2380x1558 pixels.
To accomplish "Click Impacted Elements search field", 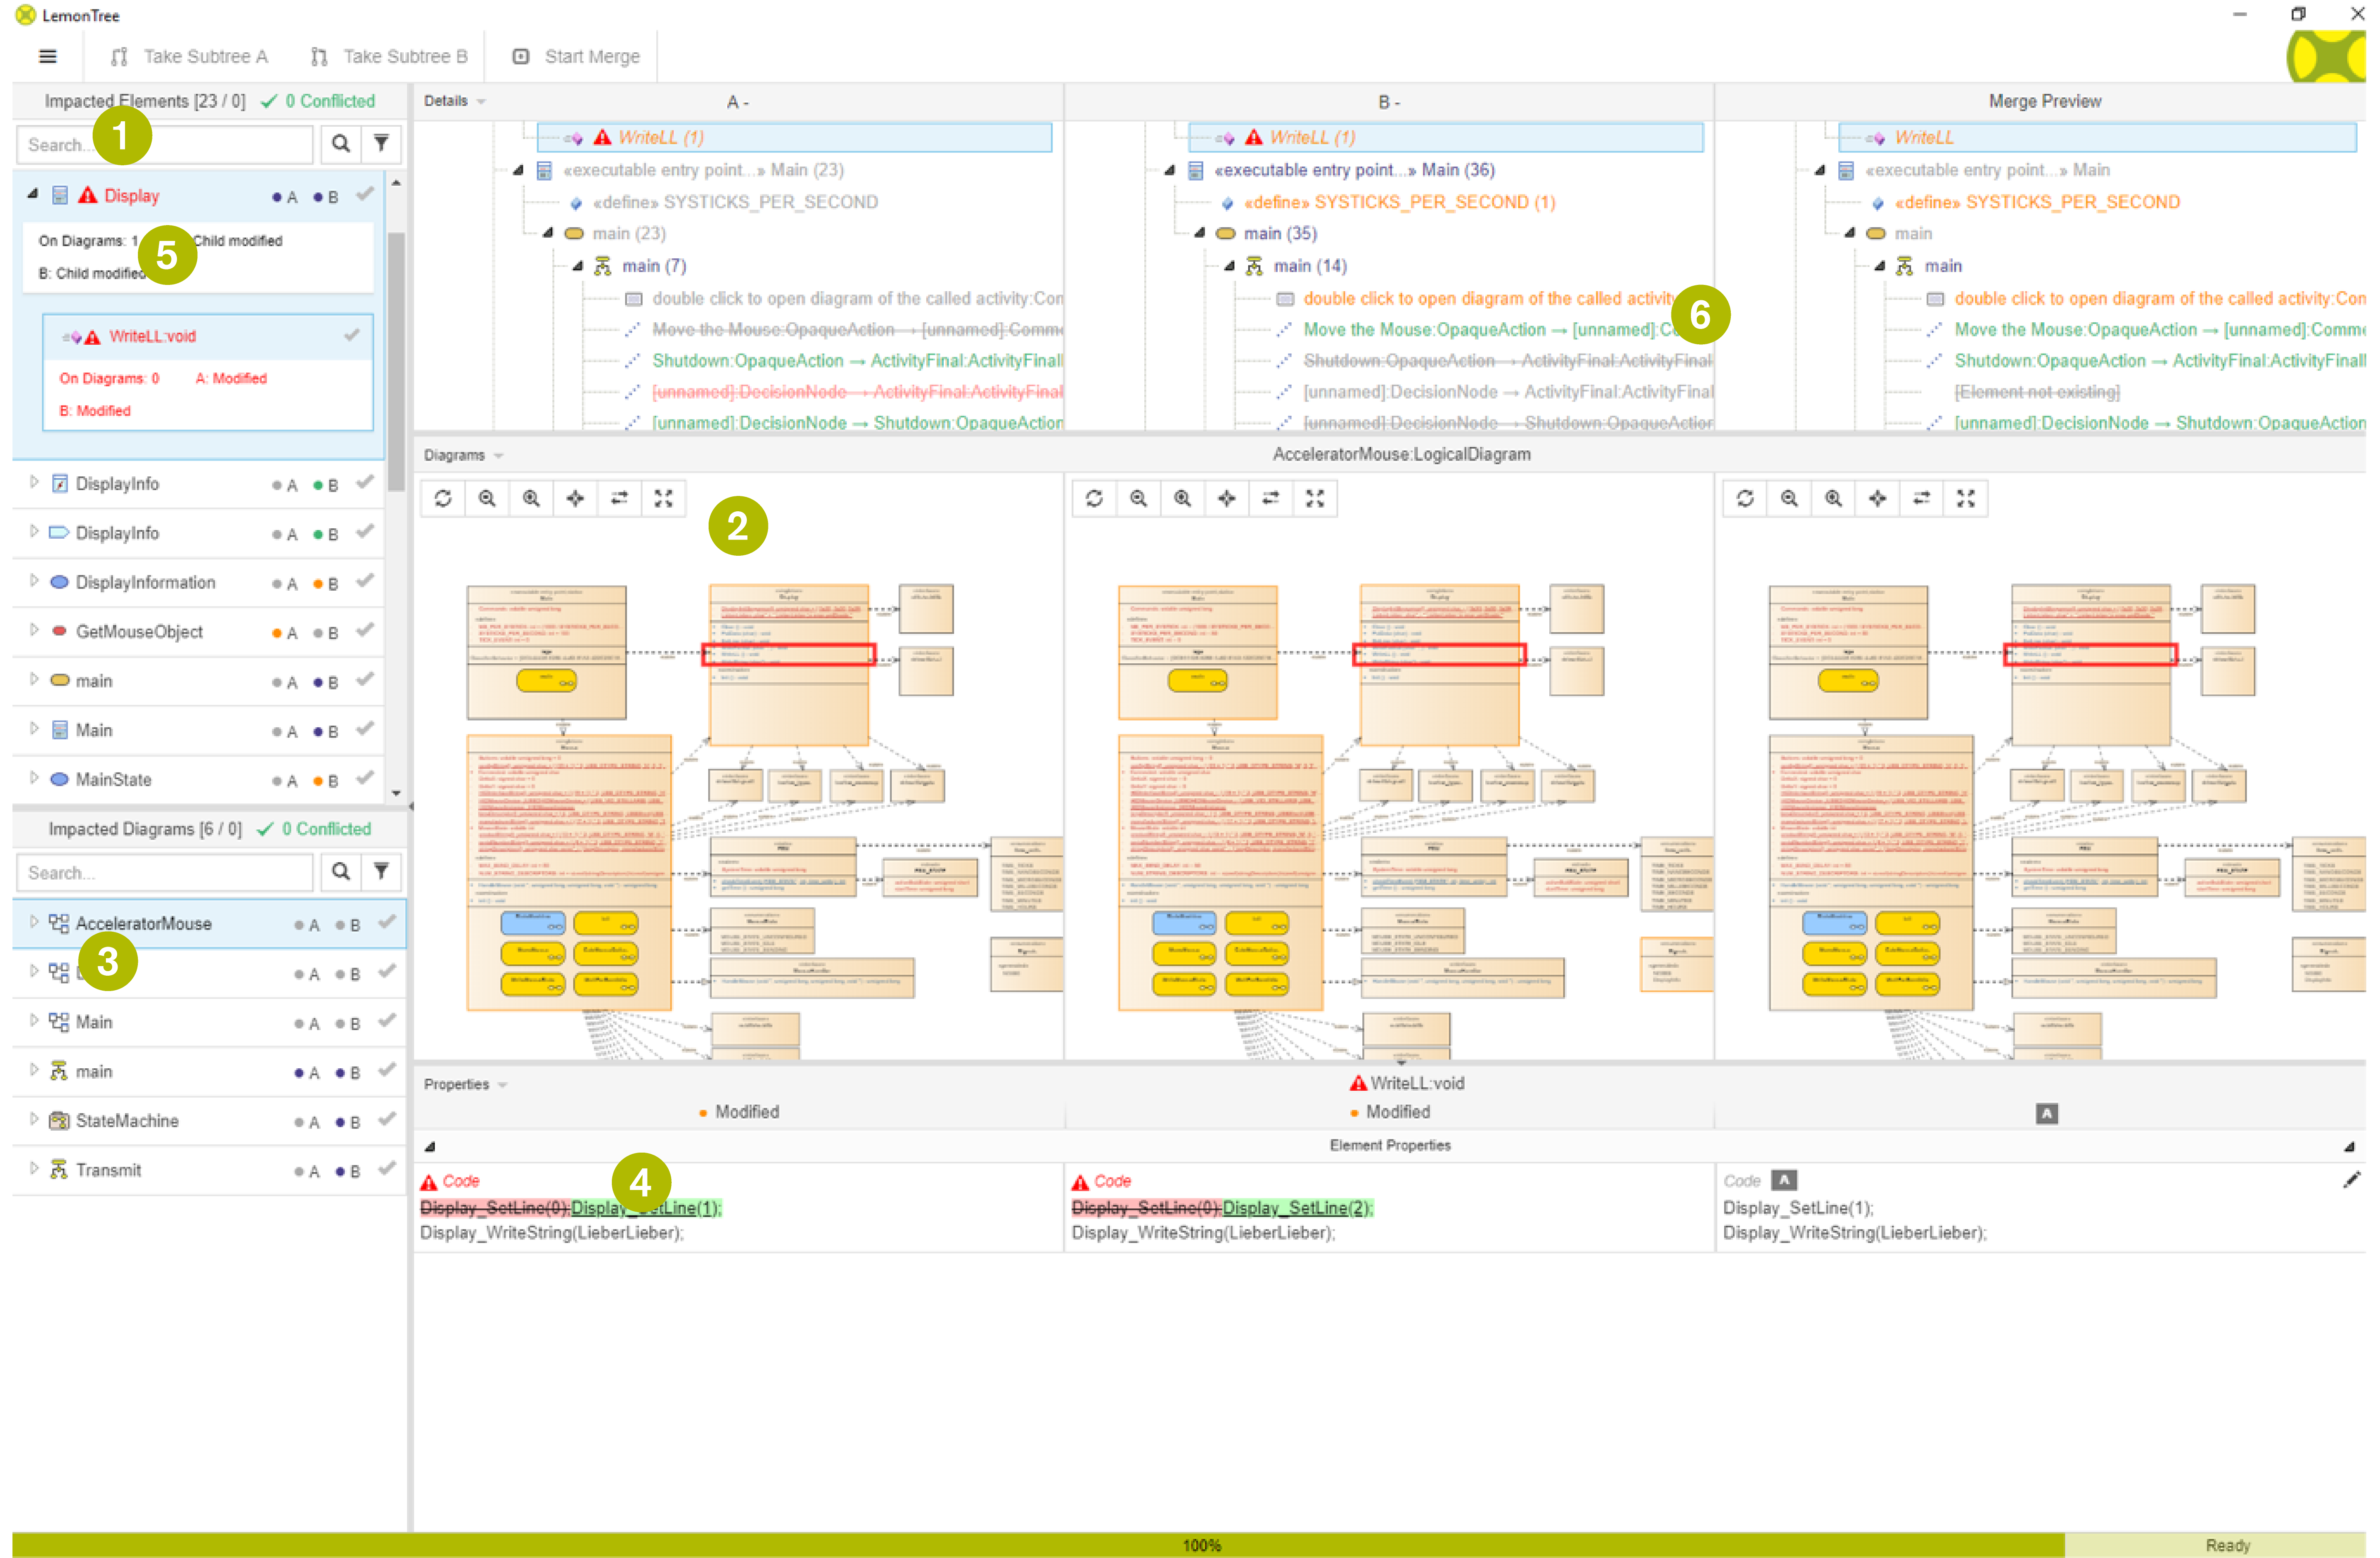I will coord(165,144).
